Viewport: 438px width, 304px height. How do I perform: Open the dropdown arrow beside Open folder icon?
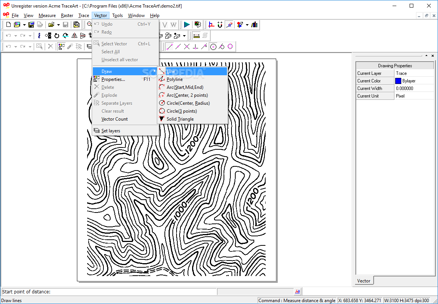click(58, 25)
